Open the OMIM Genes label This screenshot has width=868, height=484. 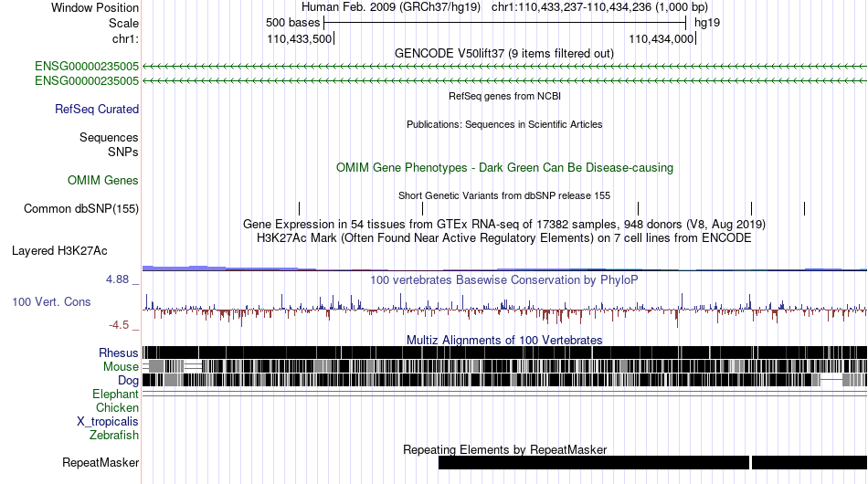103,180
